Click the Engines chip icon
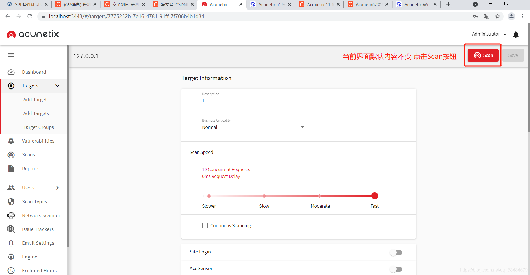The width and height of the screenshot is (530, 275). click(11, 257)
